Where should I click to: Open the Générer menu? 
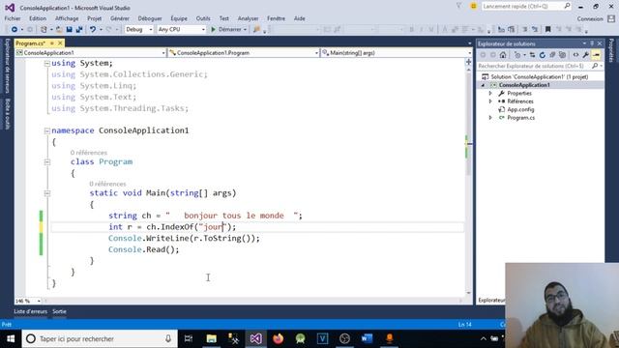[x=120, y=18]
